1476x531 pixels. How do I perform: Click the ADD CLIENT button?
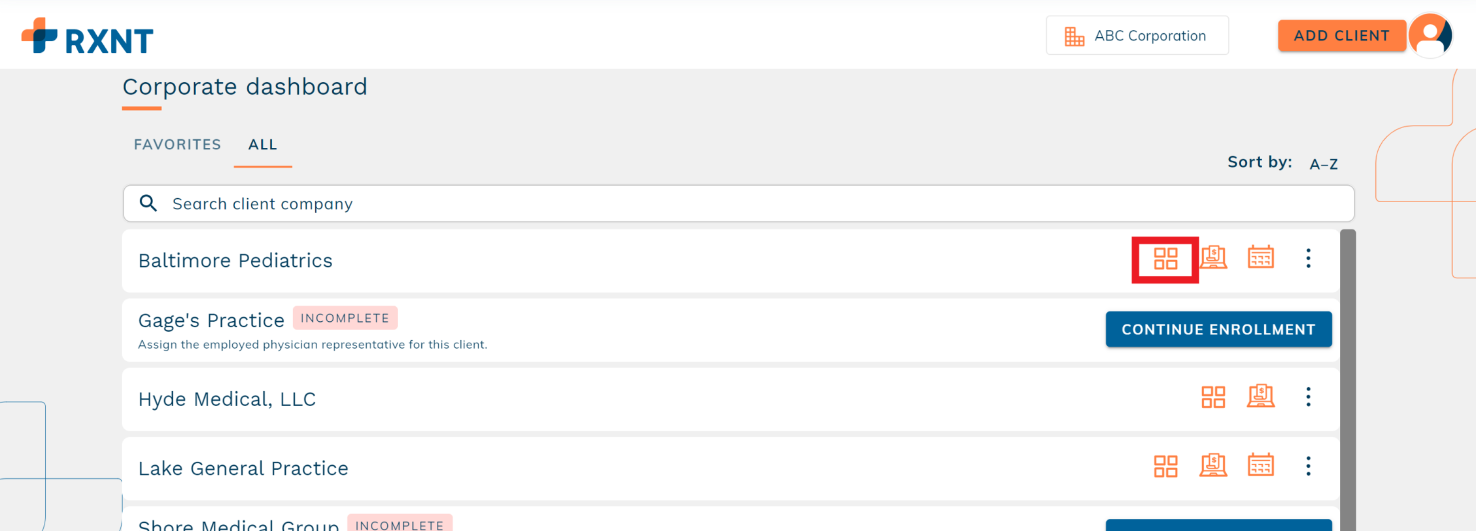1341,35
